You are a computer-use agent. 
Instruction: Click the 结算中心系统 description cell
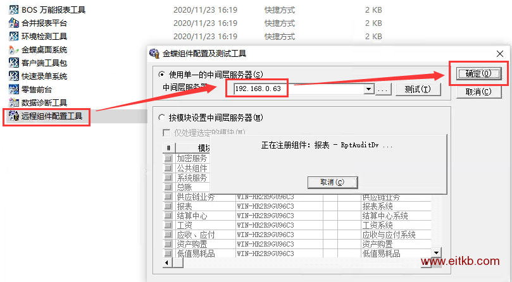pyautogui.click(x=396, y=216)
